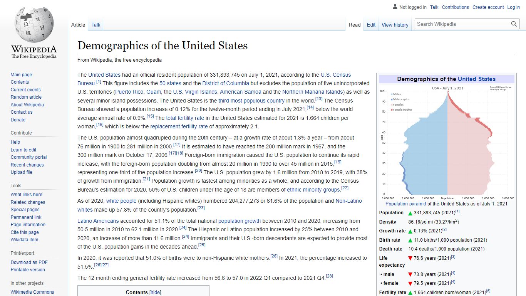Load a Random article

click(x=26, y=97)
